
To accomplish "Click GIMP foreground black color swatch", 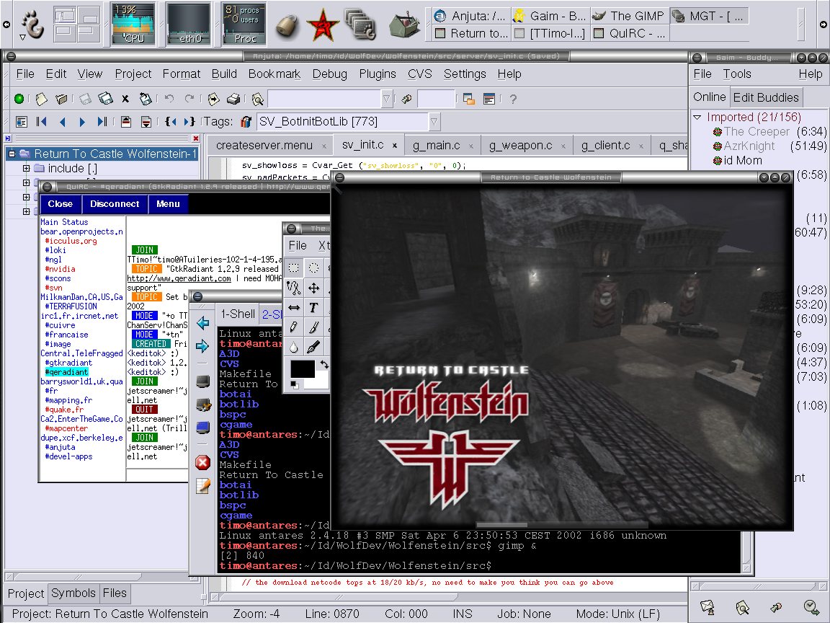I will pos(303,368).
